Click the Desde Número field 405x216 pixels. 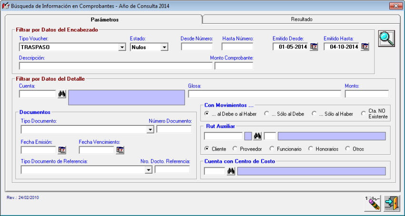tap(197, 47)
